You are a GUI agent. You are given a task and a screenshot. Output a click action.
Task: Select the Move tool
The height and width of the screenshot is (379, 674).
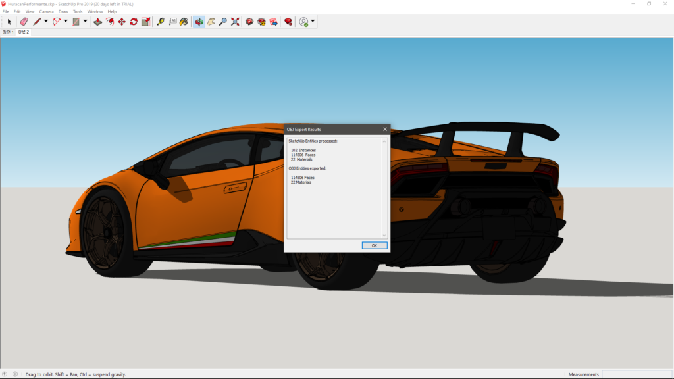click(122, 22)
